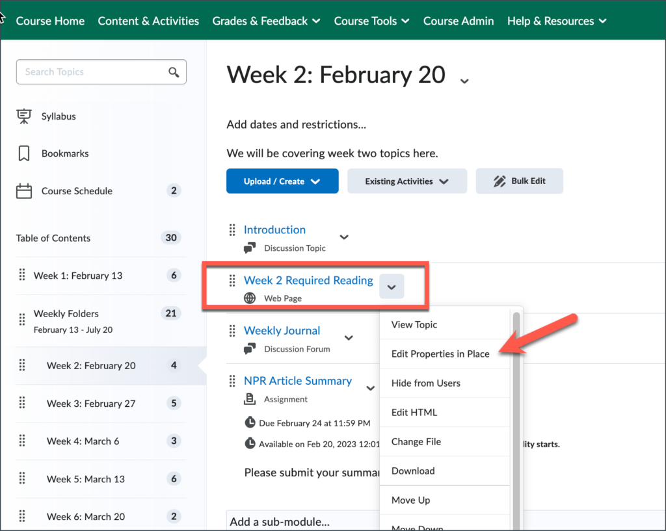Click the drag handle beside Week 2: February 20 in sidebar

[22, 365]
